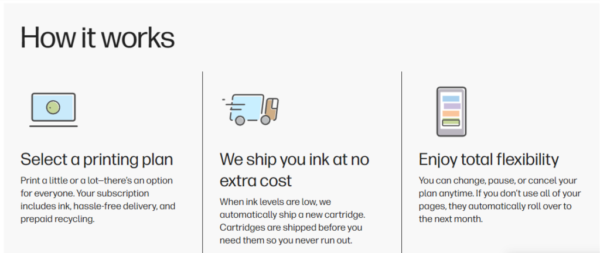Click divider line left of phone column
600x253 pixels.
point(401,162)
